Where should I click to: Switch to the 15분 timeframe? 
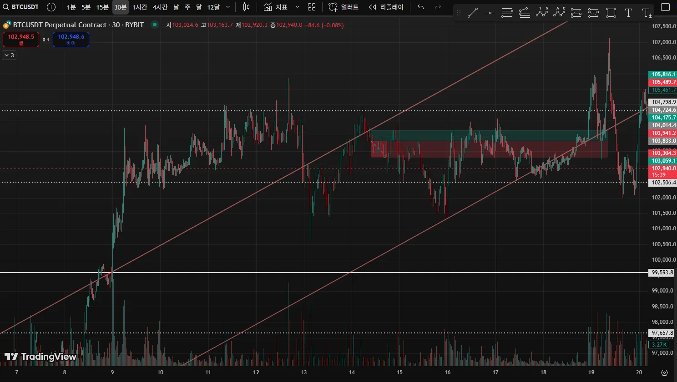tap(102, 7)
